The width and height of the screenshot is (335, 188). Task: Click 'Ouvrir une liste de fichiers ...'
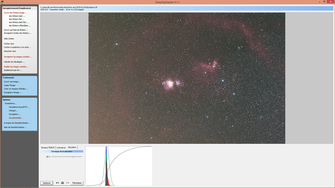pos(16,30)
